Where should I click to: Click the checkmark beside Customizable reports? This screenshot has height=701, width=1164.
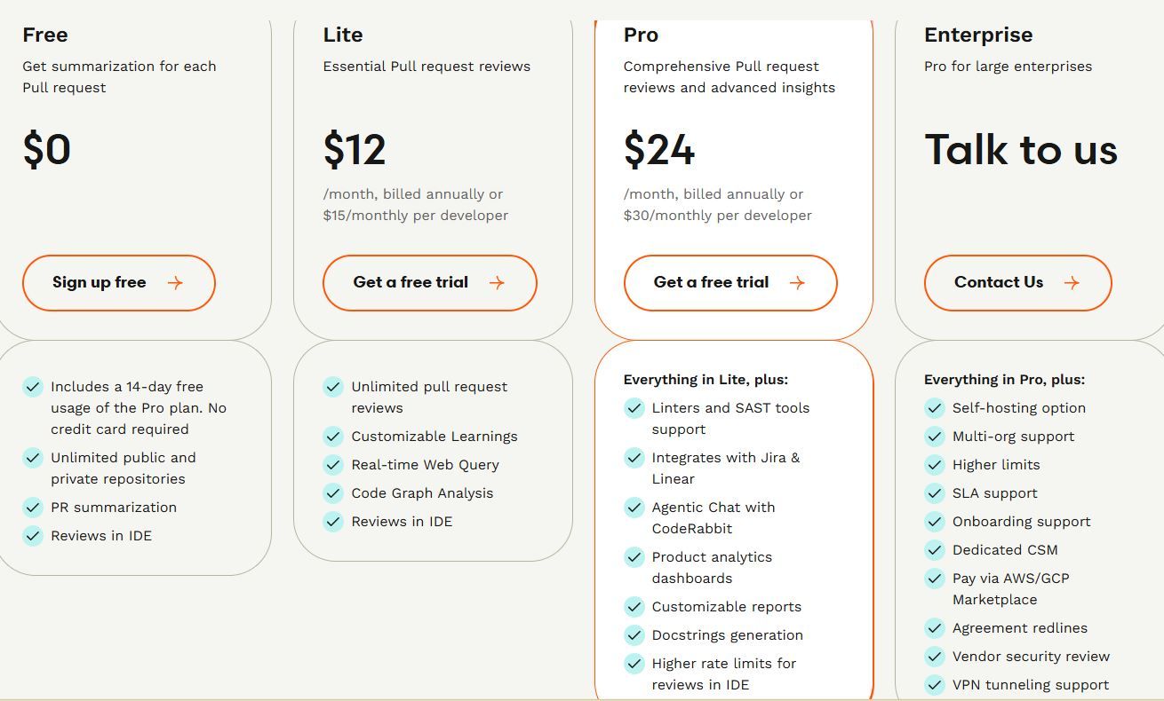click(x=634, y=607)
